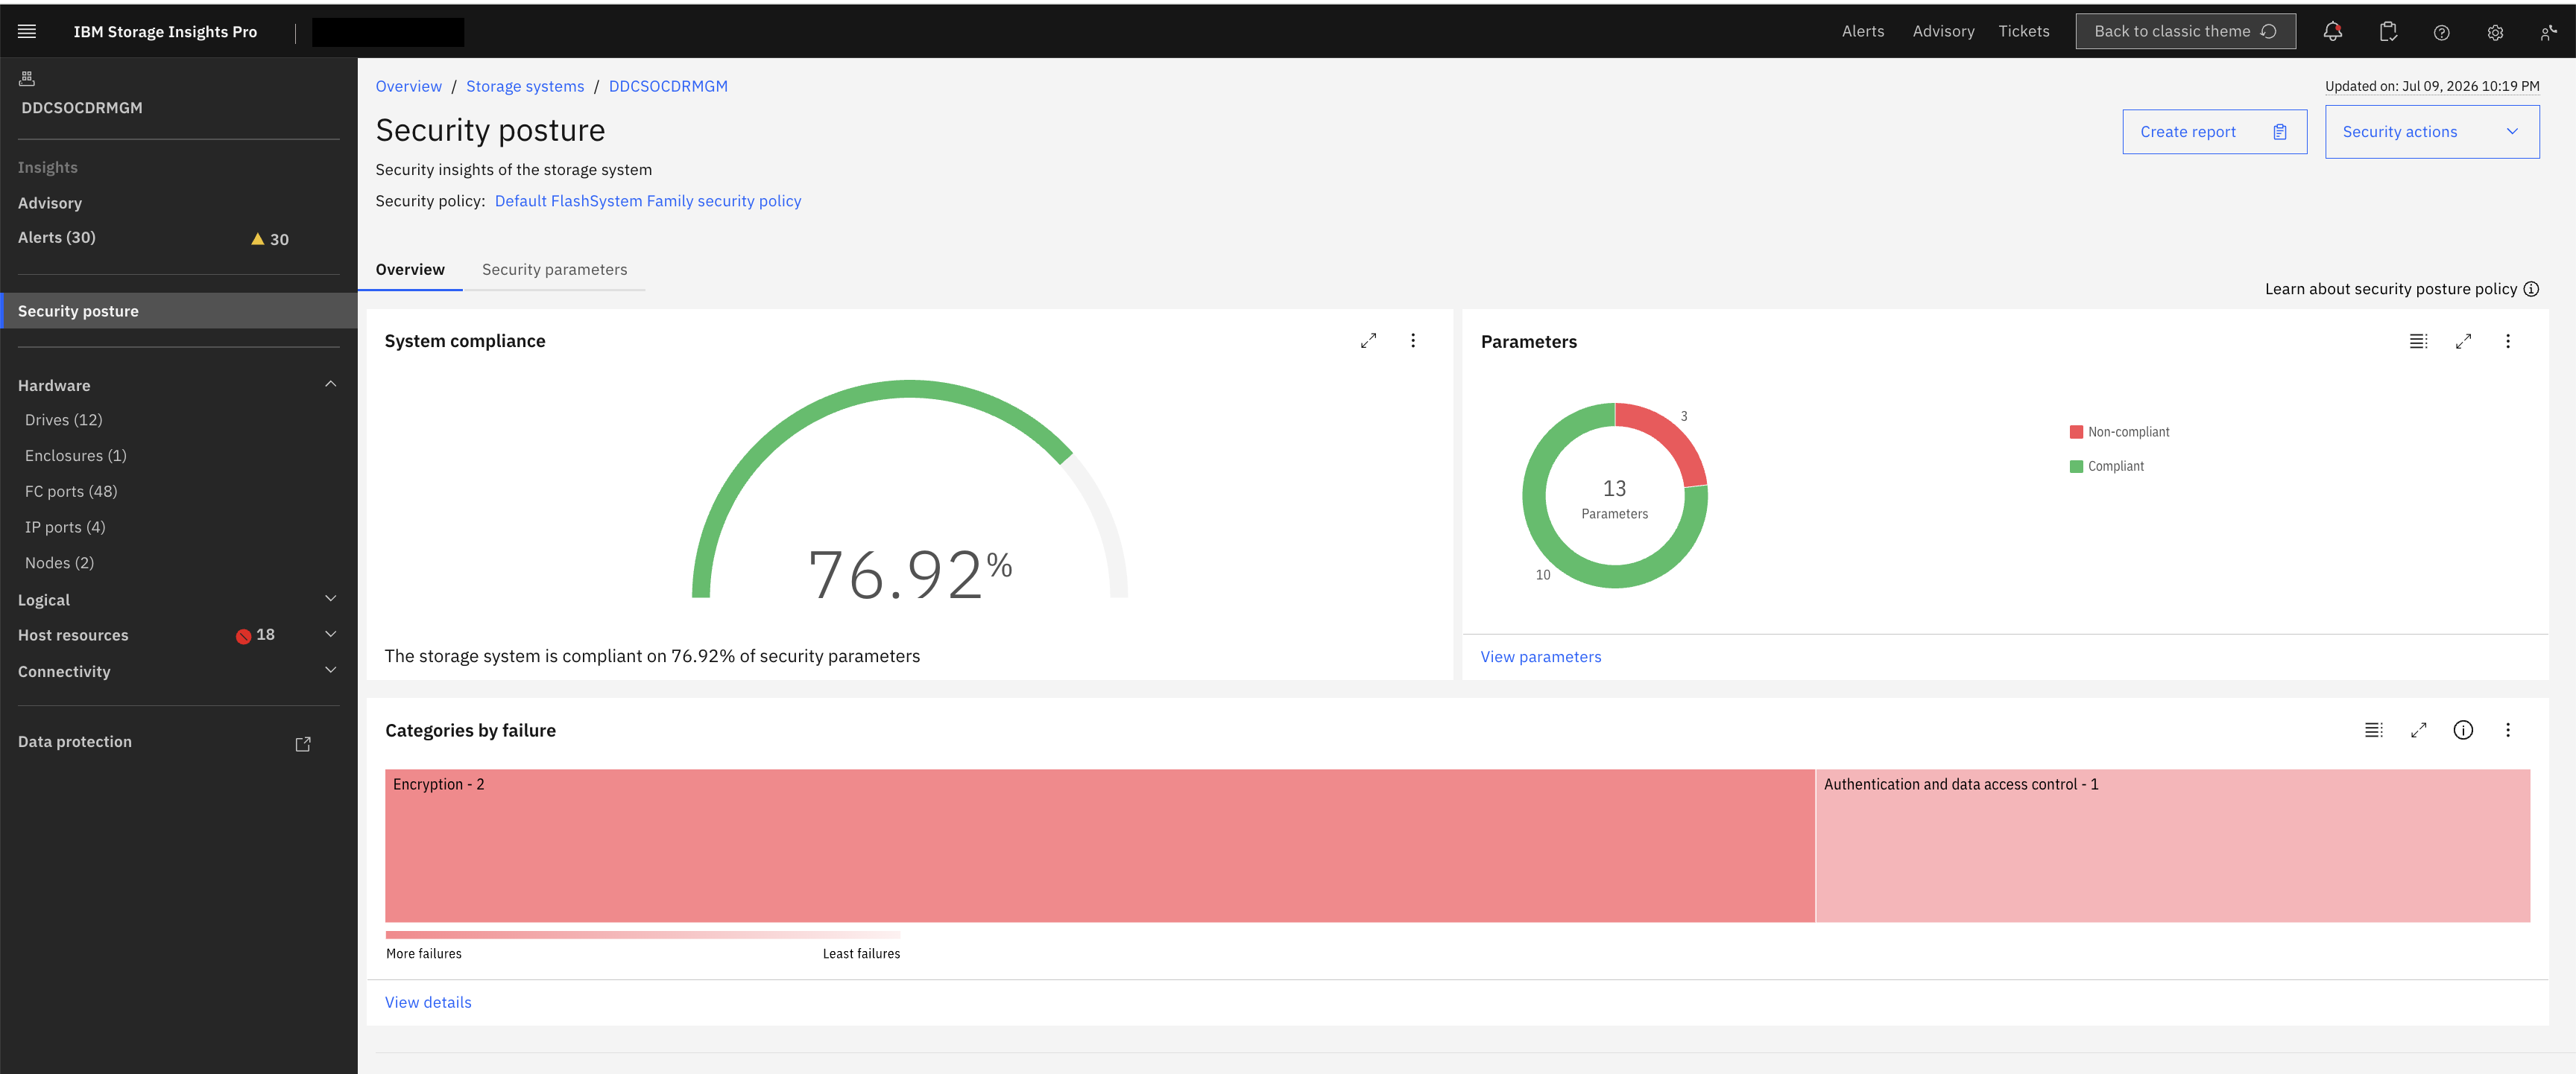Open Tickets in the top navigation
This screenshot has width=2576, height=1074.
tap(2023, 31)
